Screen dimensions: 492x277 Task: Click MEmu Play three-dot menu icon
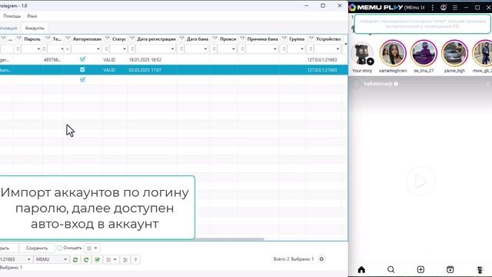pos(433,7)
